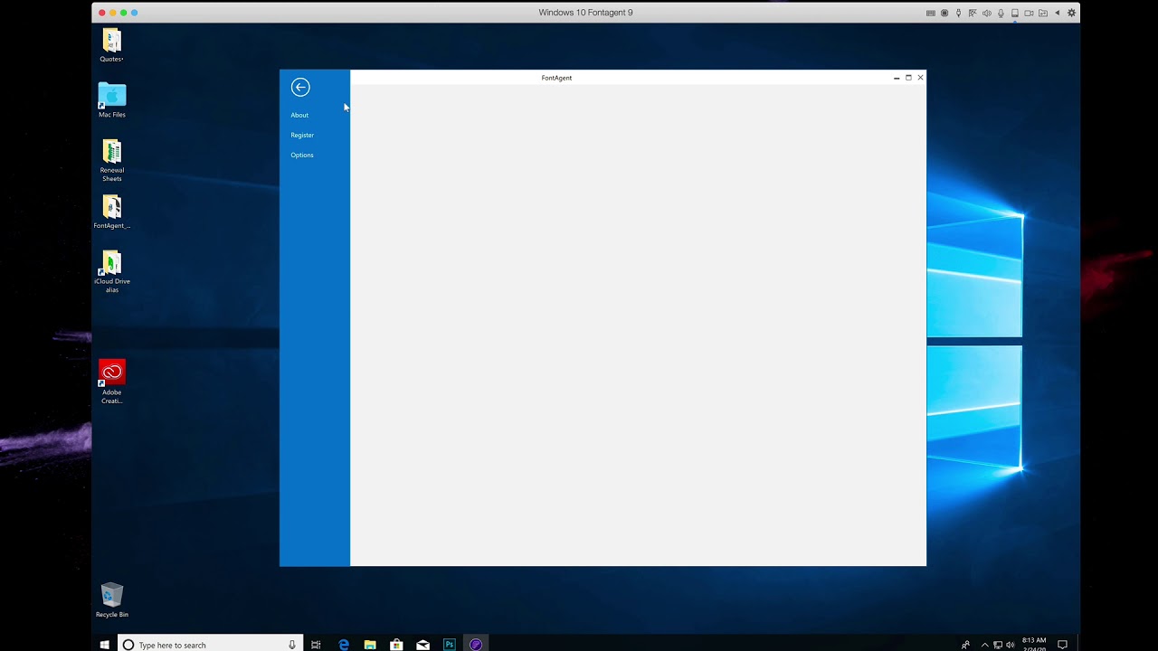This screenshot has height=651, width=1158.
Task: Open the sound speaker icon in VM title bar
Action: [x=987, y=13]
